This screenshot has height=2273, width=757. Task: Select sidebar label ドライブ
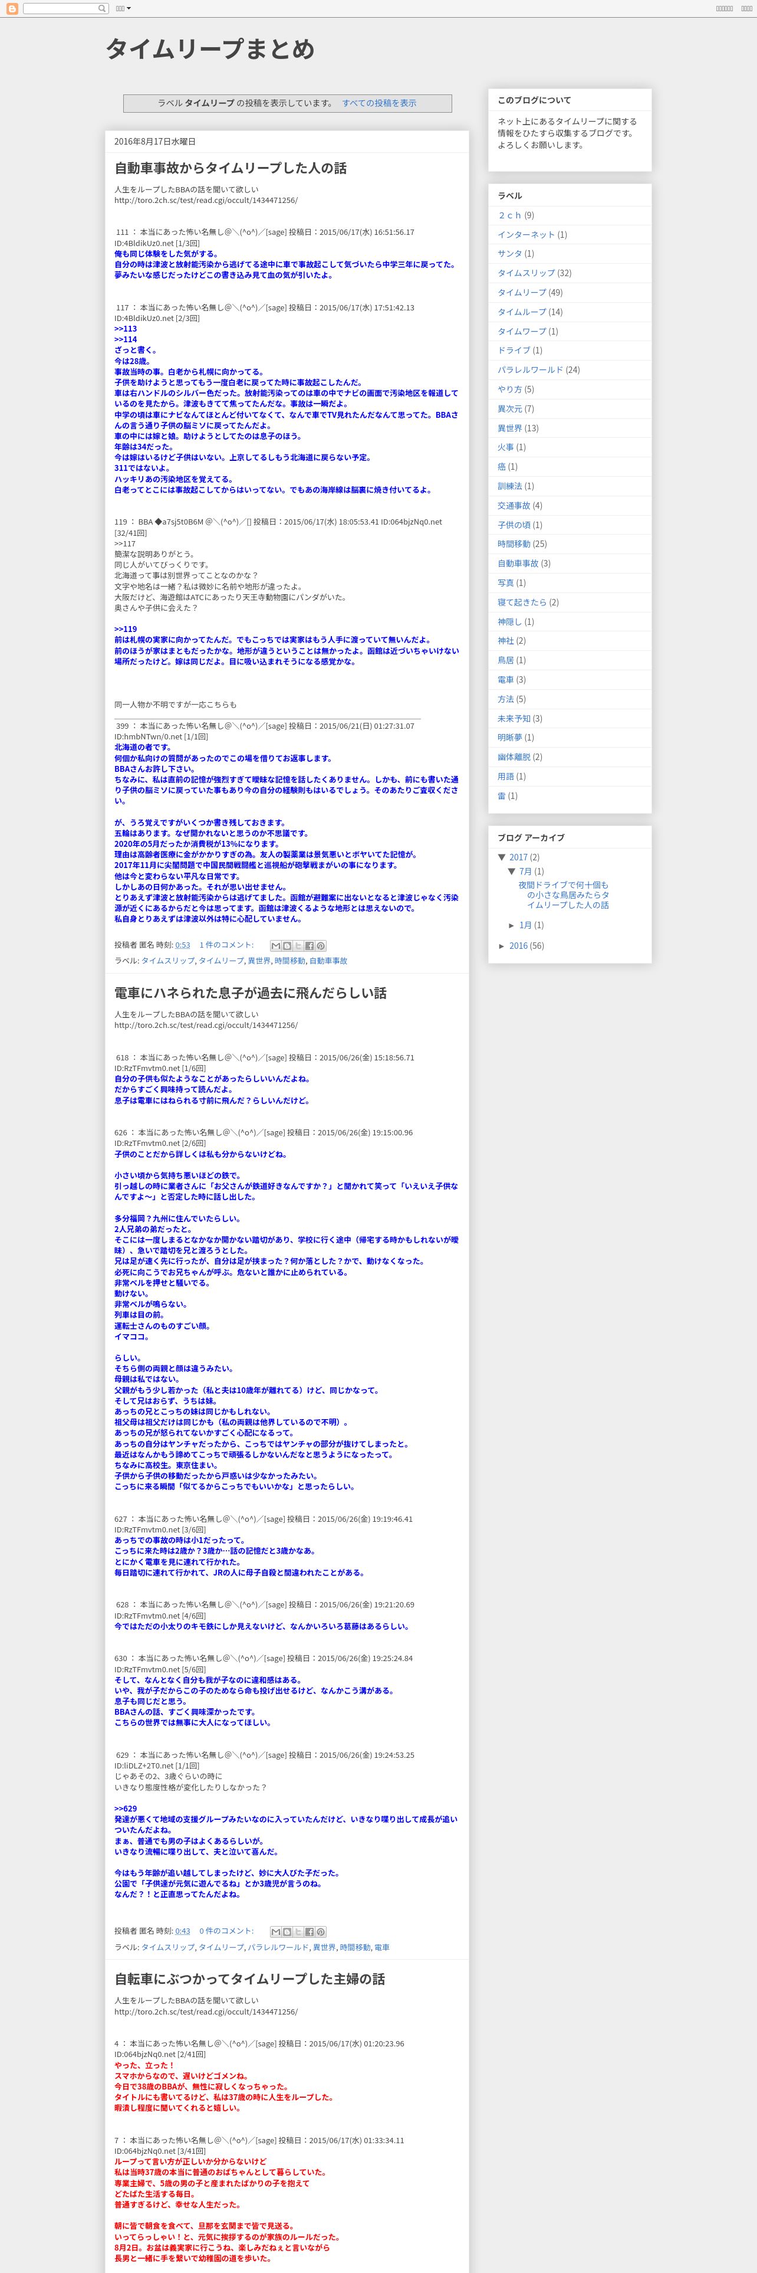514,351
